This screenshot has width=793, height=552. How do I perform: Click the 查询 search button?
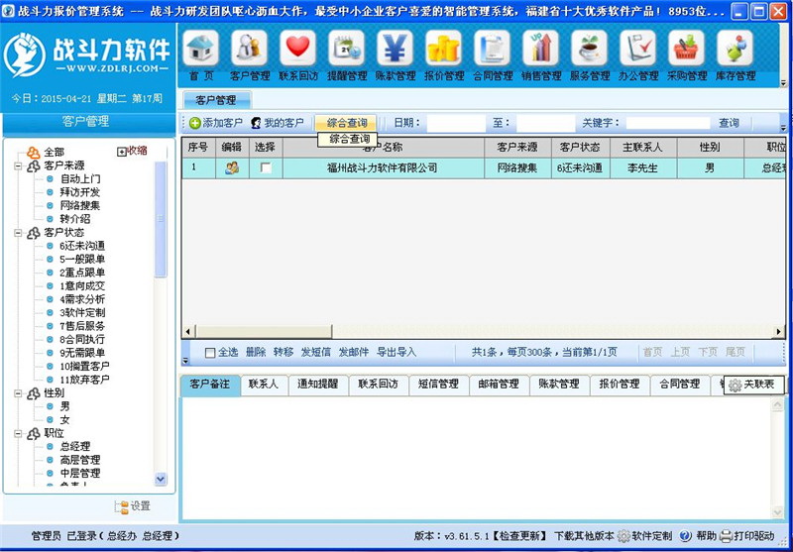[729, 123]
